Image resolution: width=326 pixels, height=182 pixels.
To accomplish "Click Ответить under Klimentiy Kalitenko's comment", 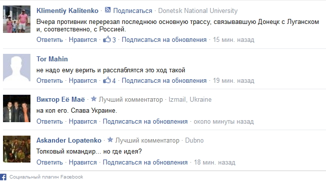I will [49, 39].
